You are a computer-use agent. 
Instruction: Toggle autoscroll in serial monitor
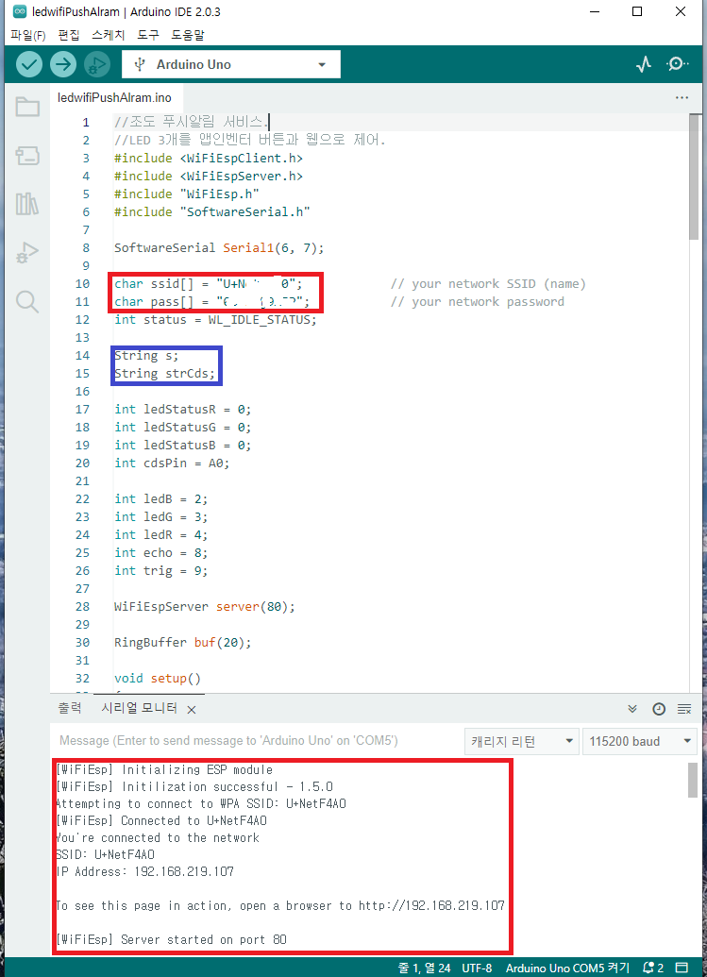click(x=632, y=709)
